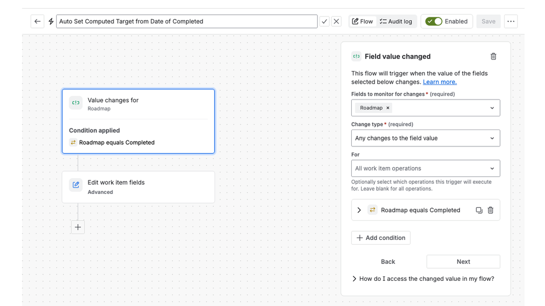The image size is (545, 306).
Task: Expand the Roadmap equals Completed condition
Action: click(x=359, y=210)
